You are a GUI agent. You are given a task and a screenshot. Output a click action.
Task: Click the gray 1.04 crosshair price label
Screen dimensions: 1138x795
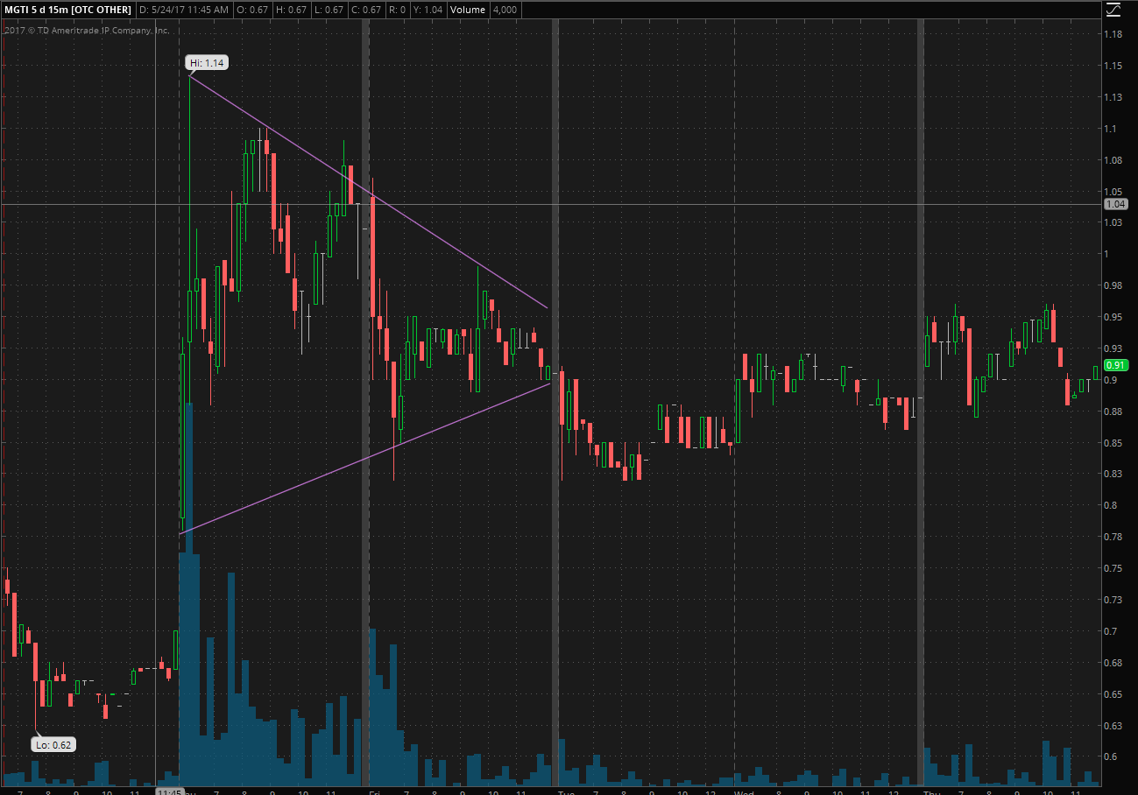click(1116, 204)
